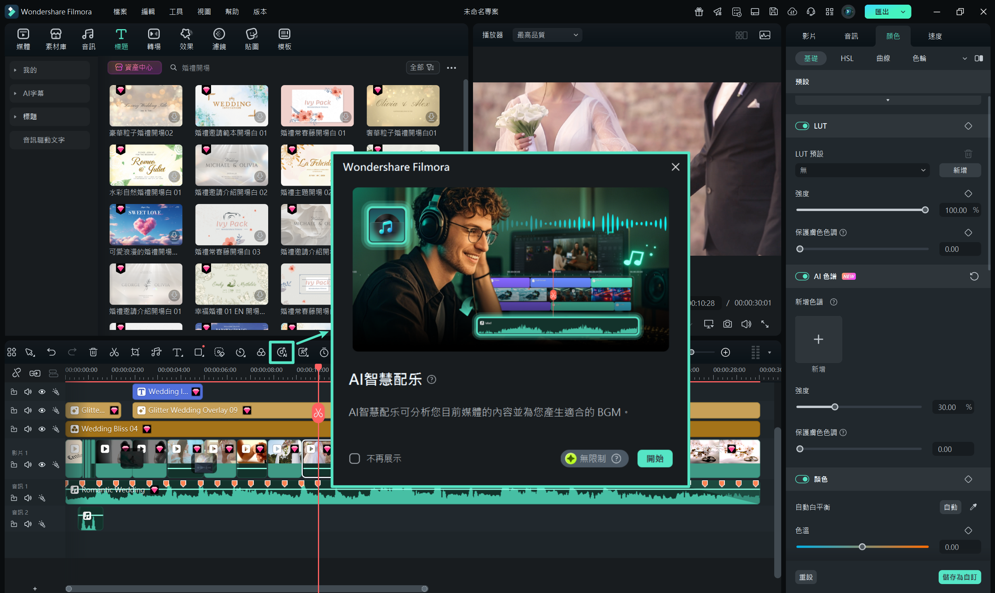Click the 重設 reset button
995x593 pixels.
[x=806, y=577]
